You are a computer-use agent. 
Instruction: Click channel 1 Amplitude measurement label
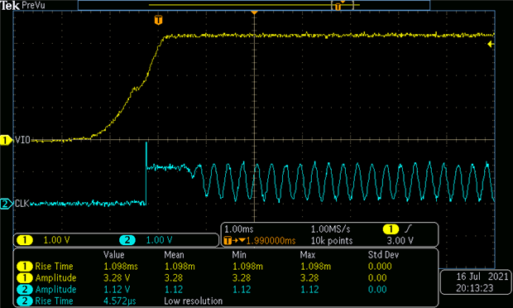[x=55, y=278]
